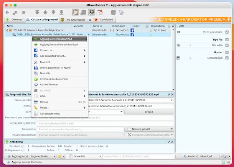This screenshot has height=167, width=234.
Task: Expand Add converted variant submenu
Action: [x=85, y=56]
